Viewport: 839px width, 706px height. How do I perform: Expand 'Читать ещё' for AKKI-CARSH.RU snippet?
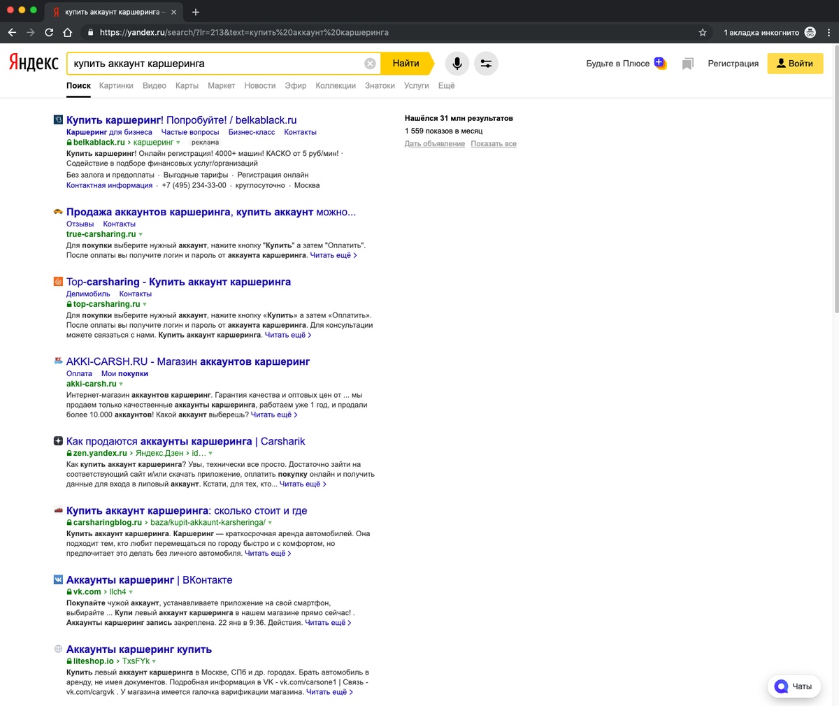[x=274, y=415]
